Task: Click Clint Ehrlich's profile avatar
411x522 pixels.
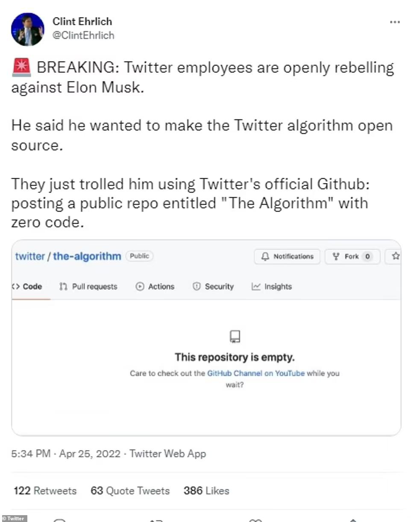Action: [x=27, y=29]
